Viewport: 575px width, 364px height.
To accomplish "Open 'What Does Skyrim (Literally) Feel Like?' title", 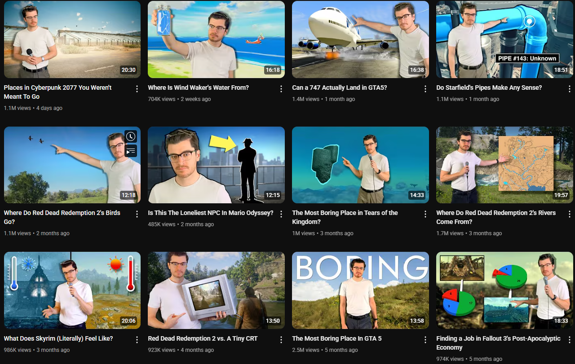I will coord(58,338).
